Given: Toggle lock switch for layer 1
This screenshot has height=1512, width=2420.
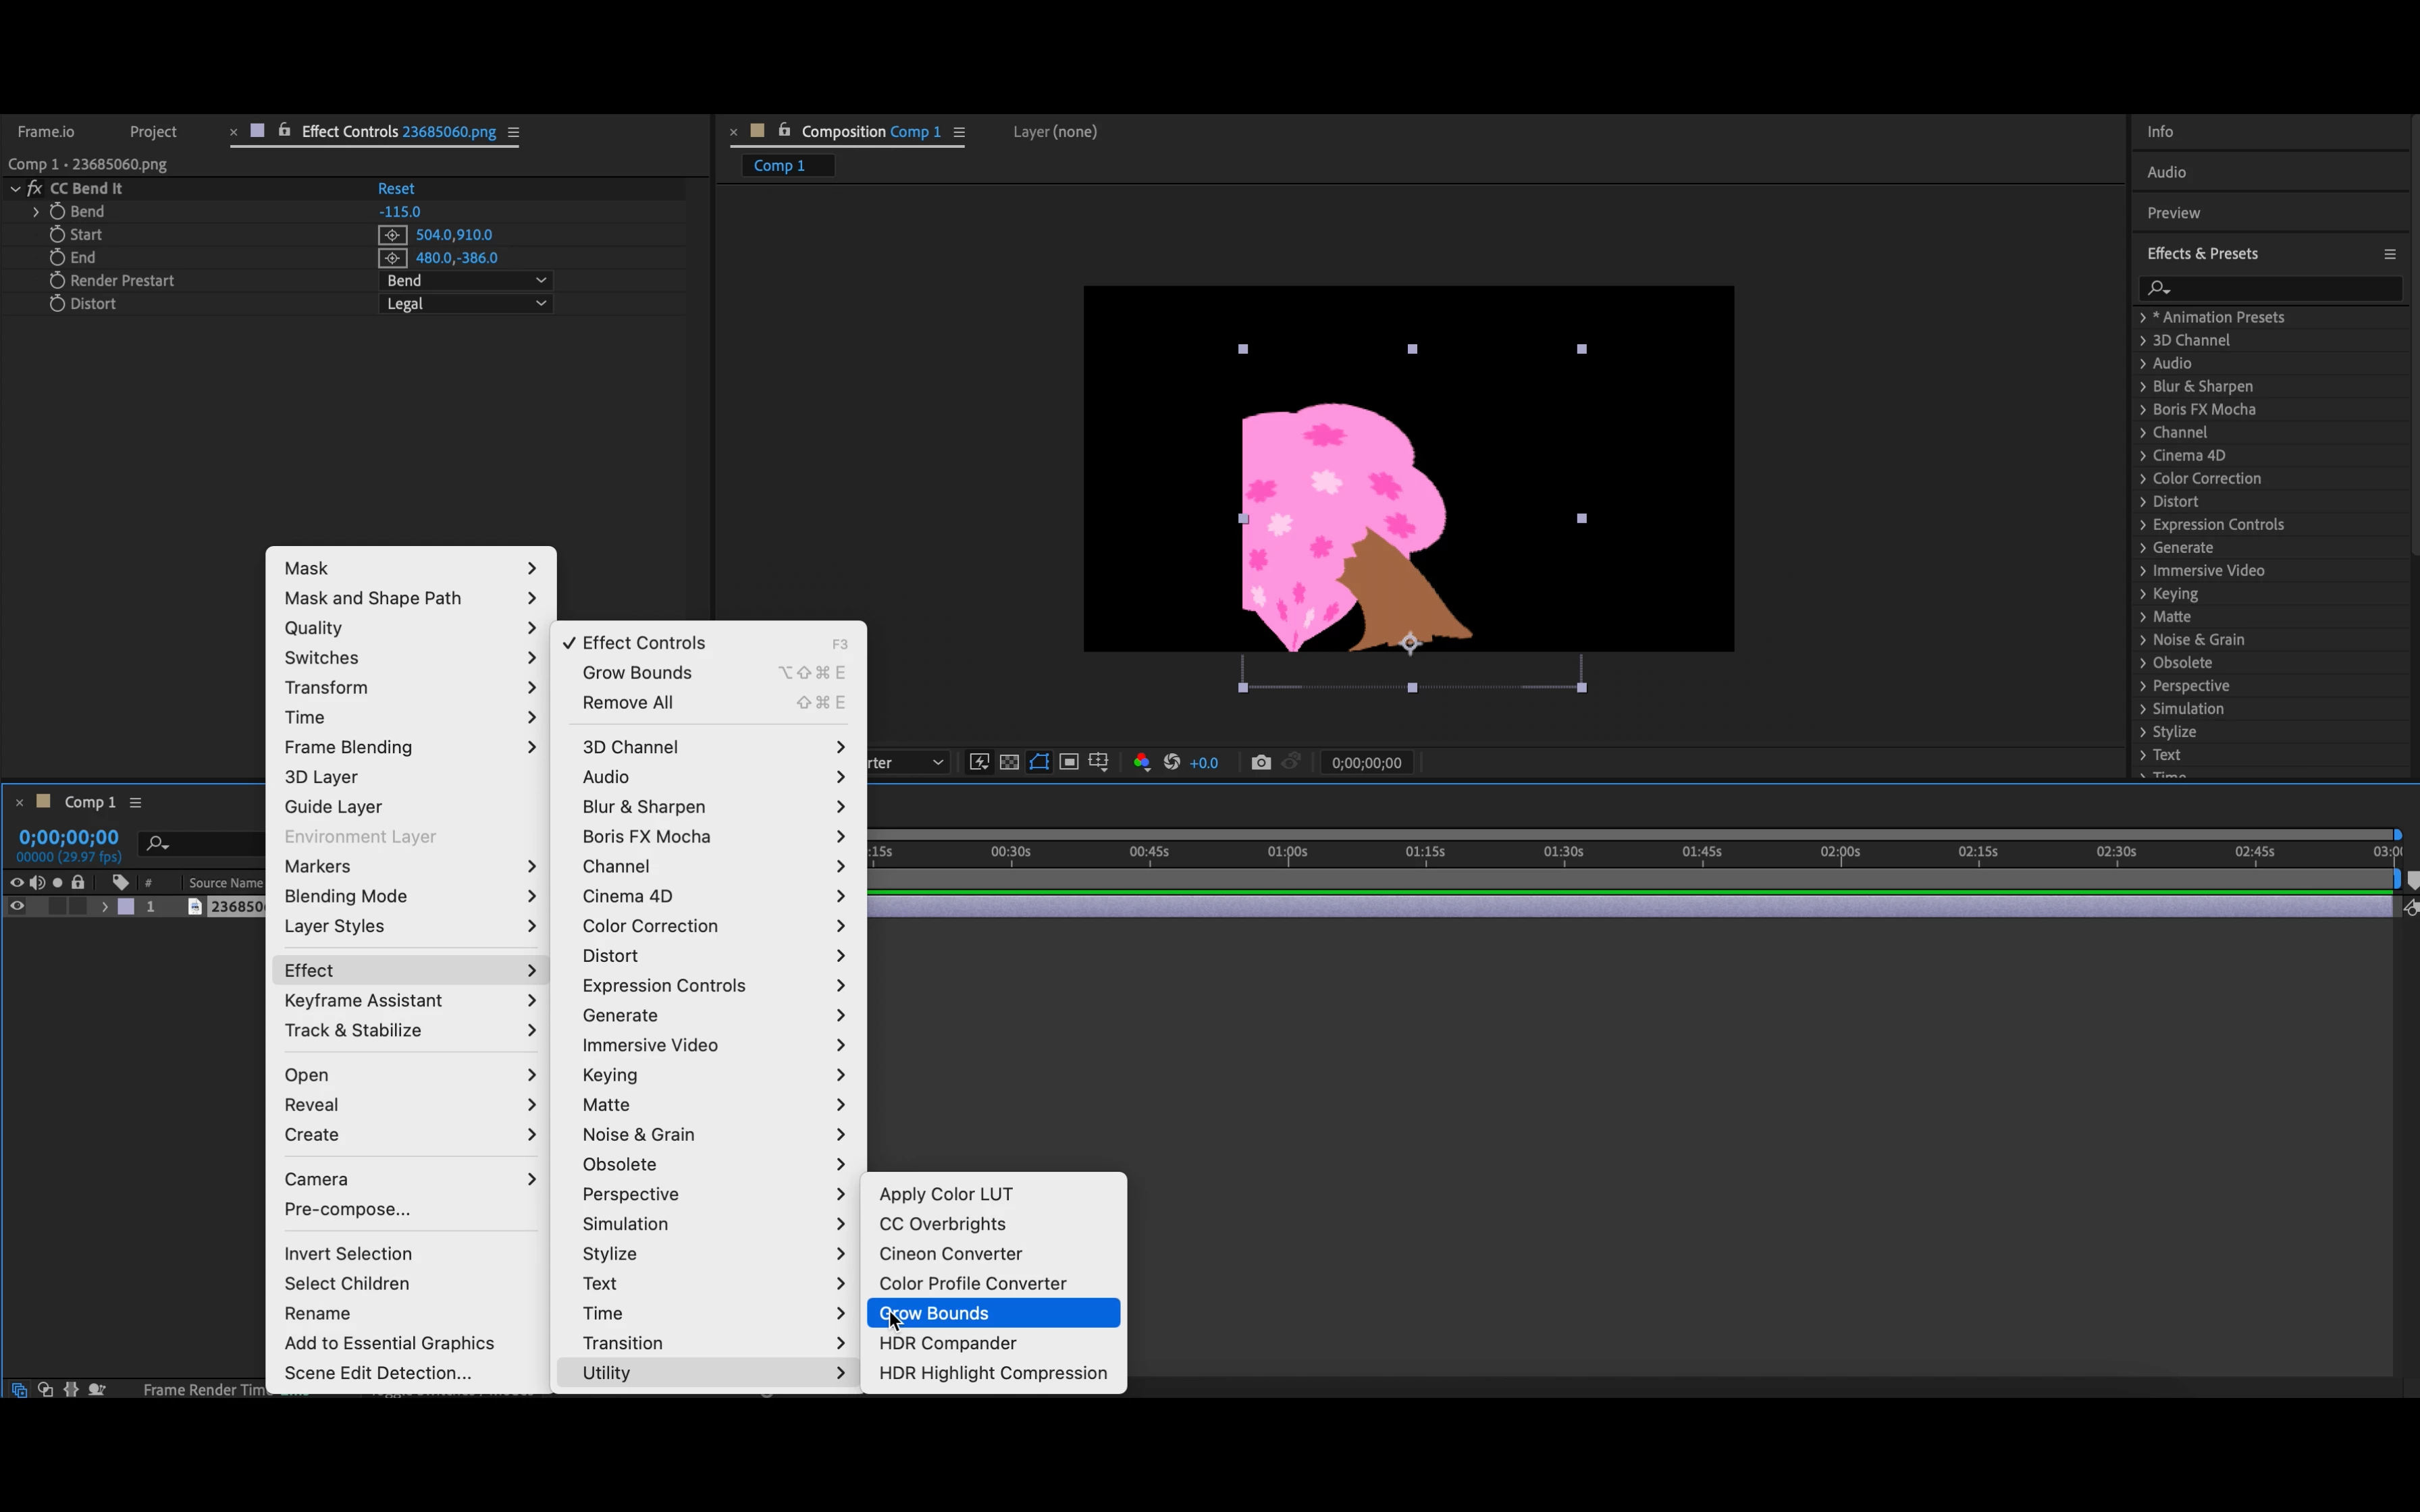Looking at the screenshot, I should pyautogui.click(x=78, y=907).
